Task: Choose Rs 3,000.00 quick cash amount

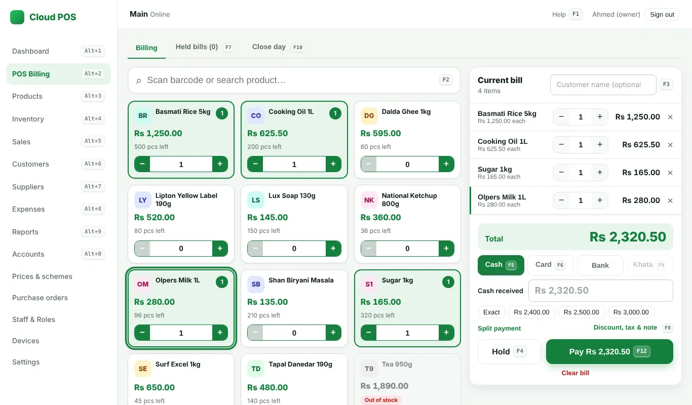Action: tap(631, 312)
